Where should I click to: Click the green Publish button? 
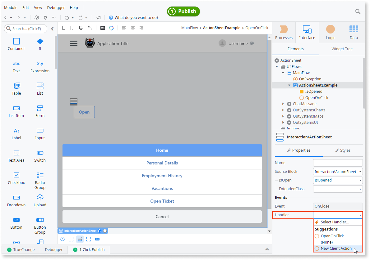pos(183,11)
